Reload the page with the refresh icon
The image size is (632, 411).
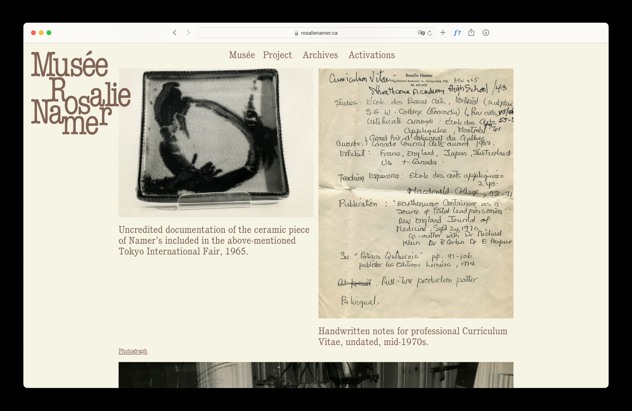click(x=429, y=33)
